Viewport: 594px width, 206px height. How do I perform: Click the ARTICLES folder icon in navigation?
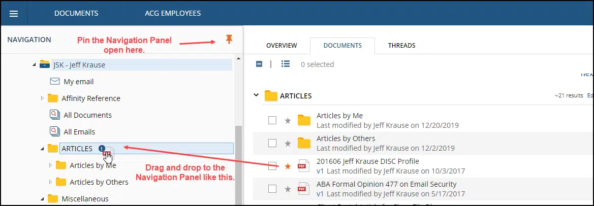click(x=53, y=149)
